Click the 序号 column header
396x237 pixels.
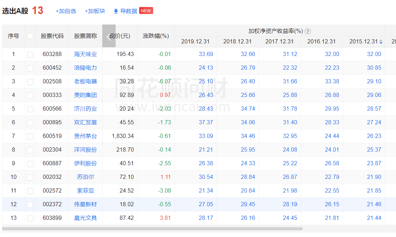(13, 36)
